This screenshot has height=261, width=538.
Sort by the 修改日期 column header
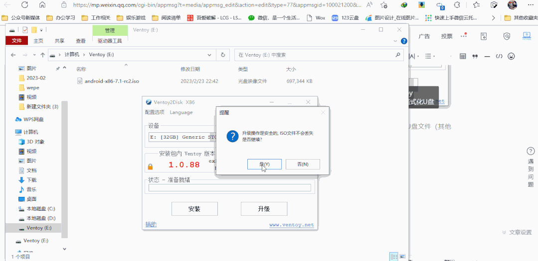(x=190, y=69)
